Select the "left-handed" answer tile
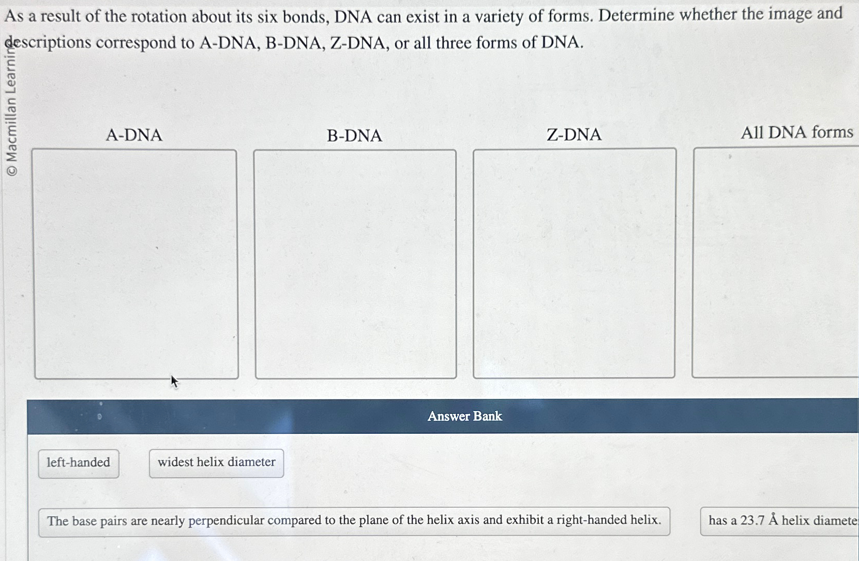The image size is (859, 561). tap(78, 463)
